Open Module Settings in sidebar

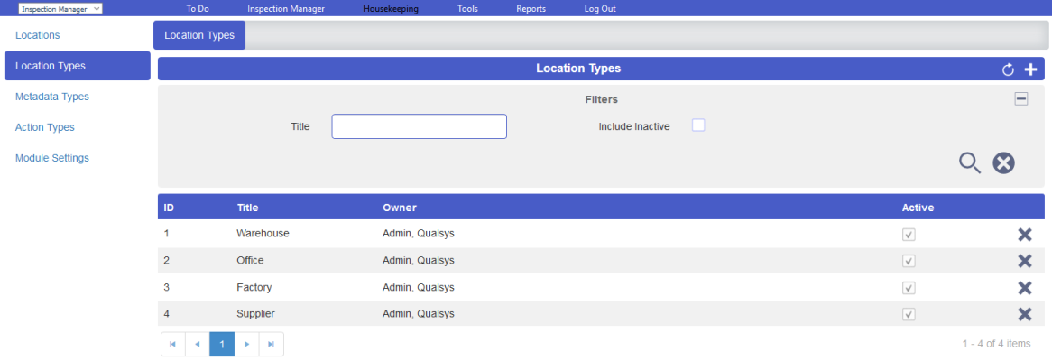52,158
